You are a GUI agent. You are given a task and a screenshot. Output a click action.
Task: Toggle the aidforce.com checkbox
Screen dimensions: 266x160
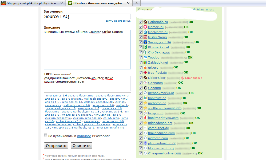(x=141, y=138)
